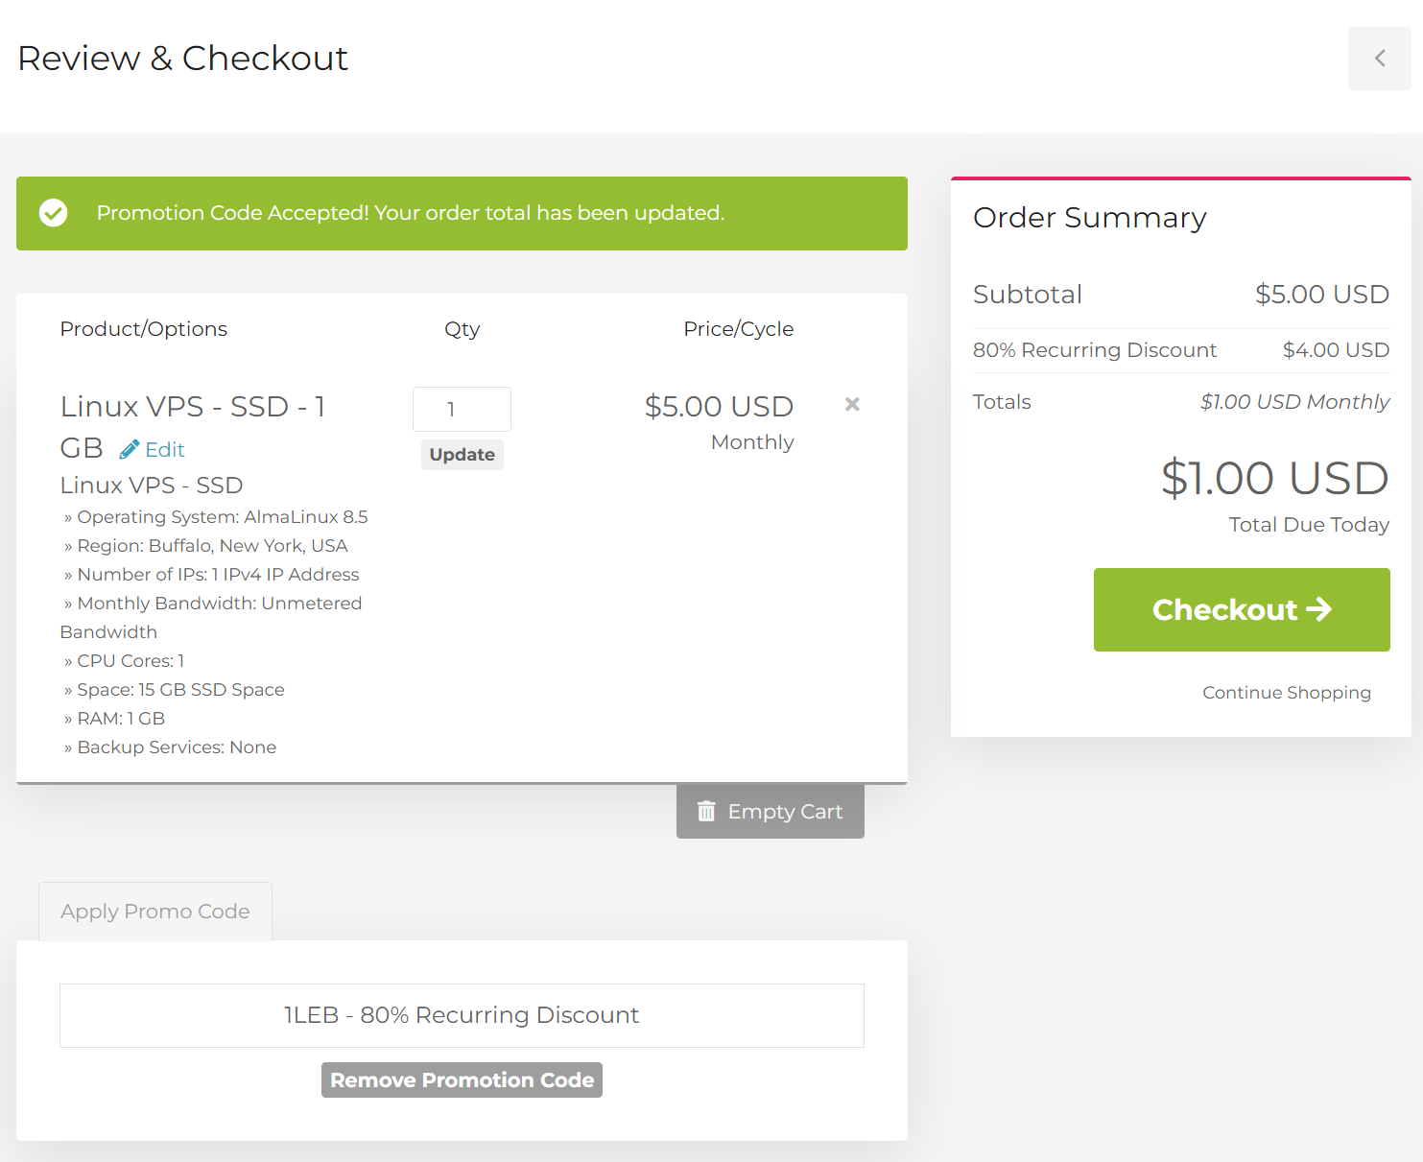Image resolution: width=1423 pixels, height=1162 pixels.
Task: Click the trash icon on Empty Cart
Action: pos(706,812)
